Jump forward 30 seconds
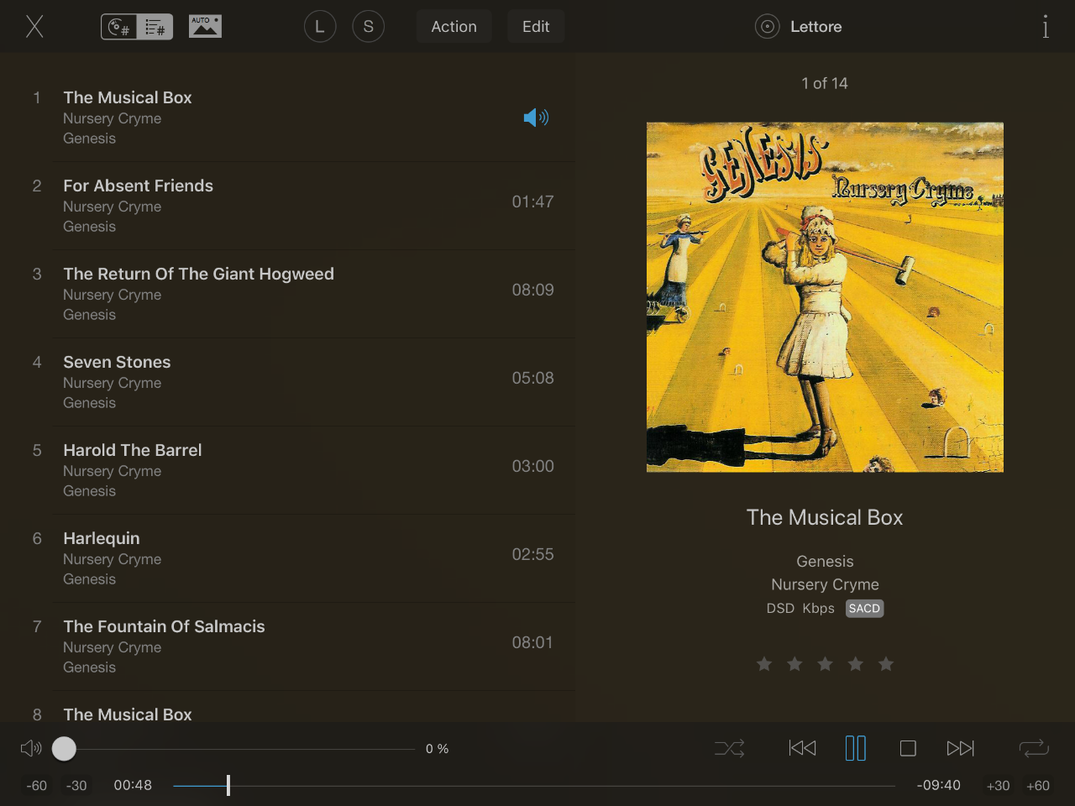Screen dimensions: 1075x806 pos(998,786)
